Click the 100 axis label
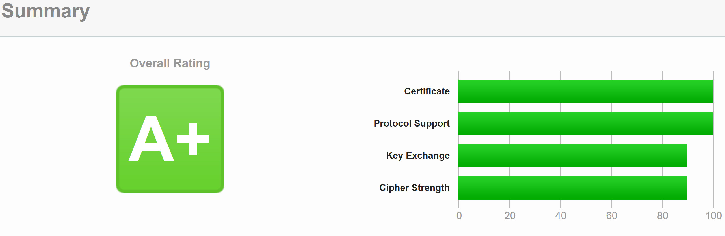725x236 pixels. click(x=713, y=216)
